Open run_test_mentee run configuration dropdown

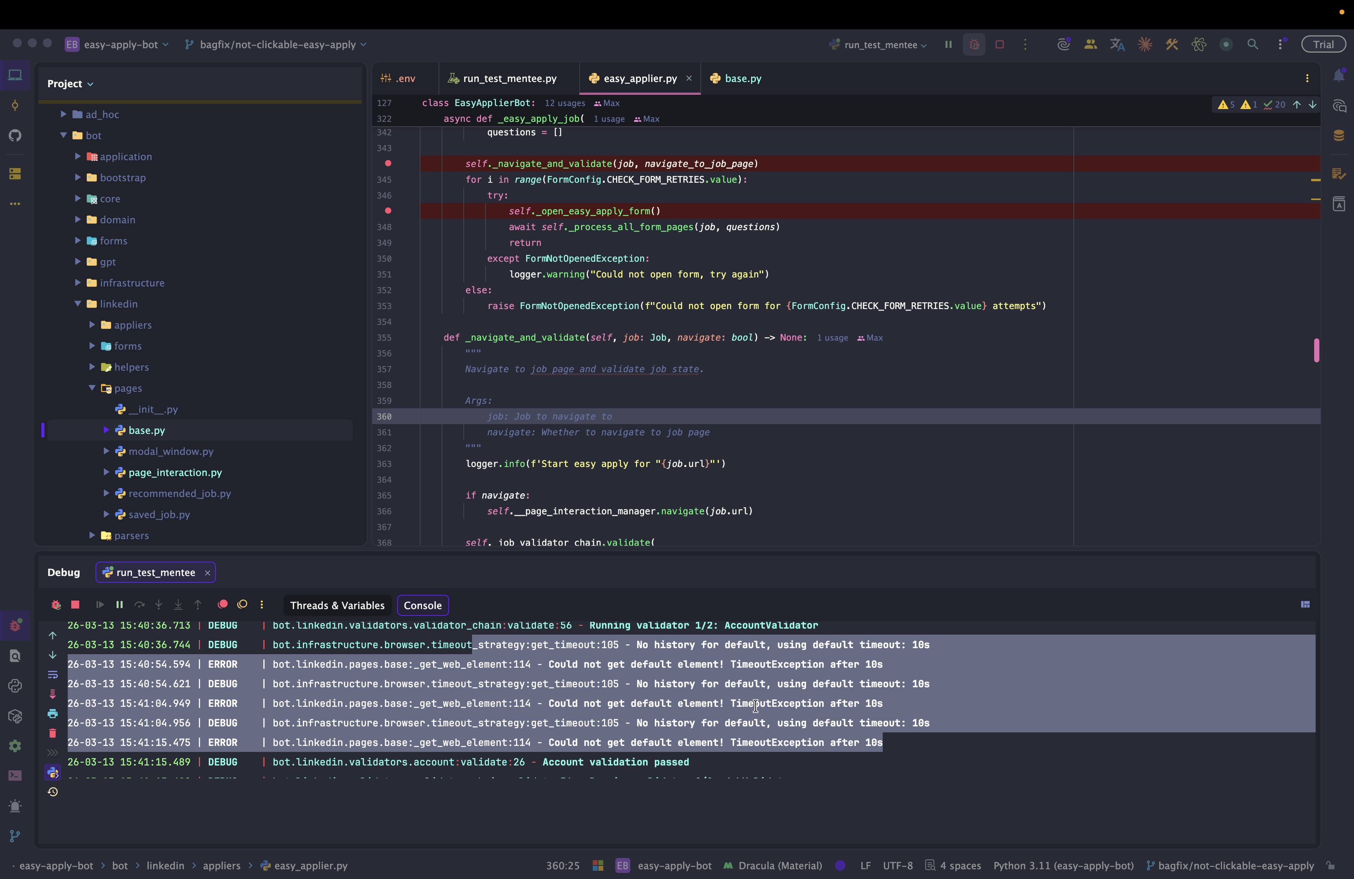point(881,45)
